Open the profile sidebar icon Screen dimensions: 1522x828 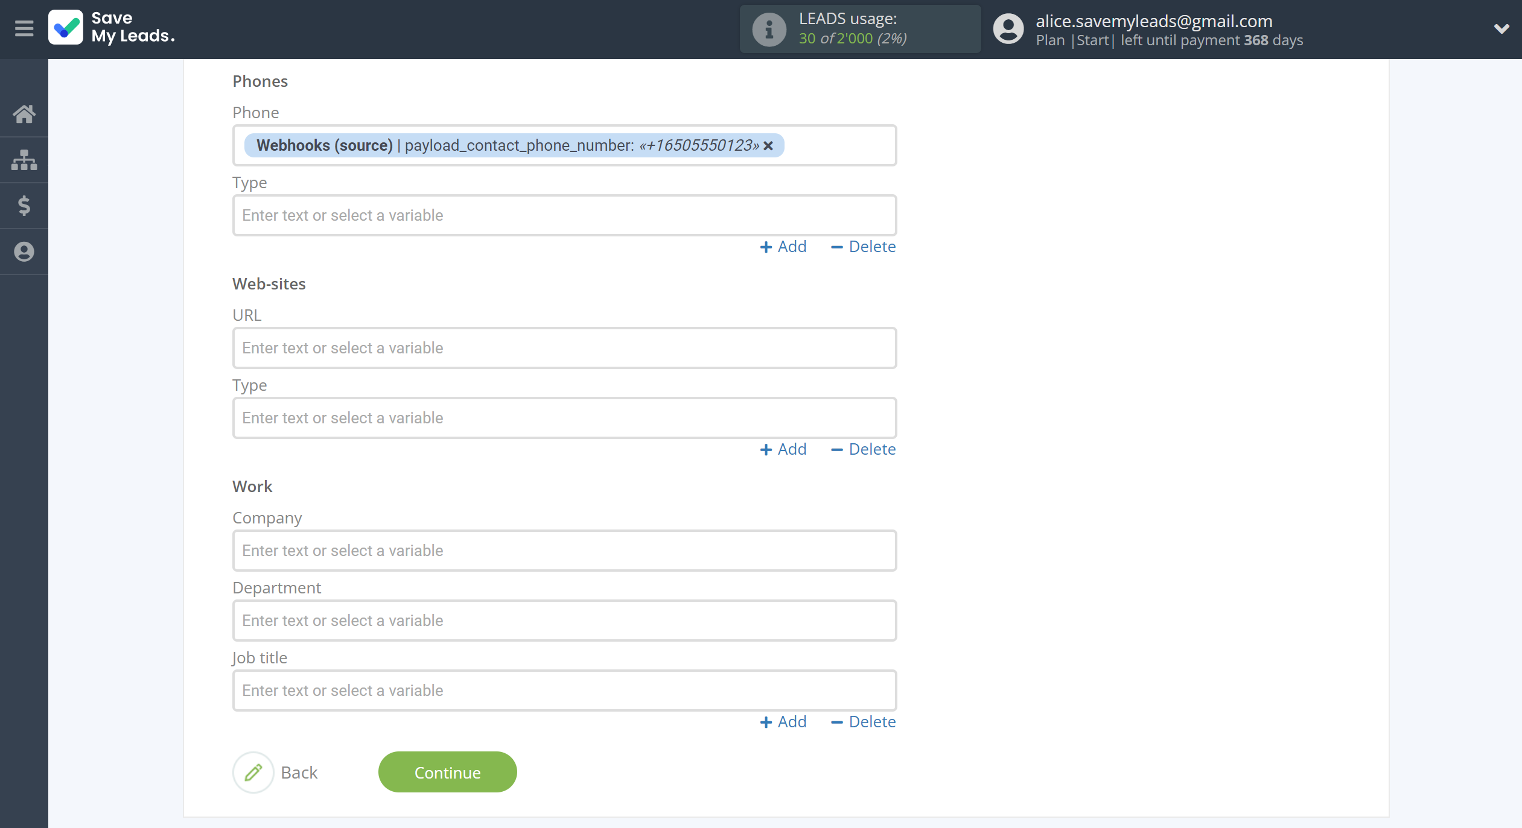pos(24,251)
